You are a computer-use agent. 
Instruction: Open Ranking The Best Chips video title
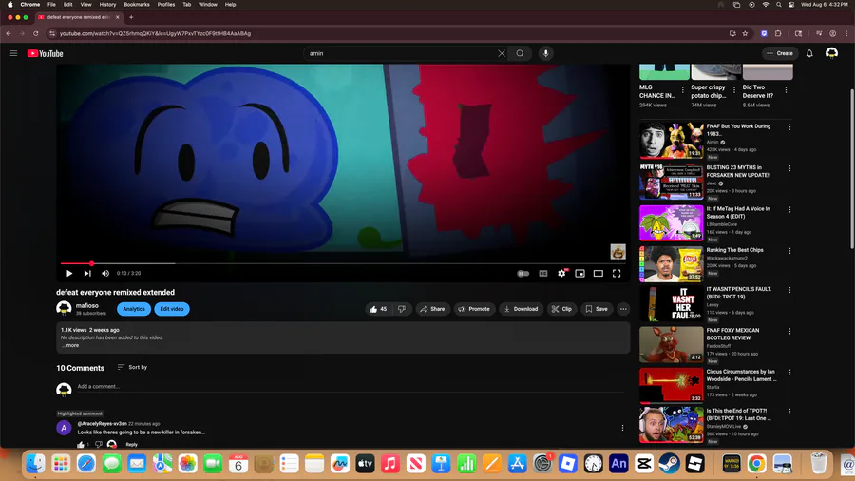734,250
